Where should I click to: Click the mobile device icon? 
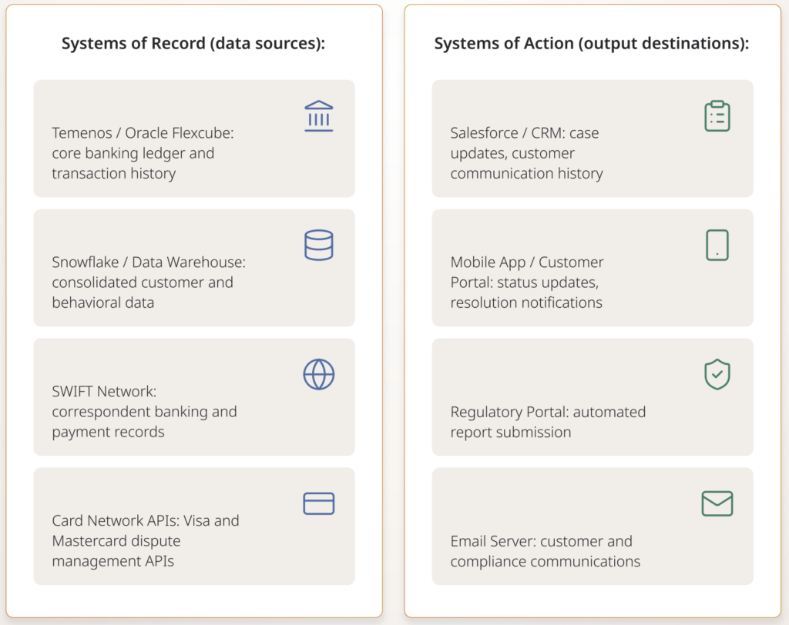[x=717, y=245]
